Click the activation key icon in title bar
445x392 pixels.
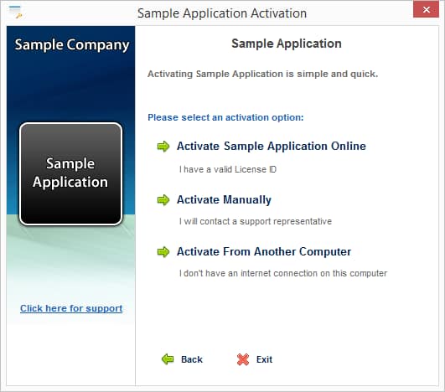[x=15, y=13]
